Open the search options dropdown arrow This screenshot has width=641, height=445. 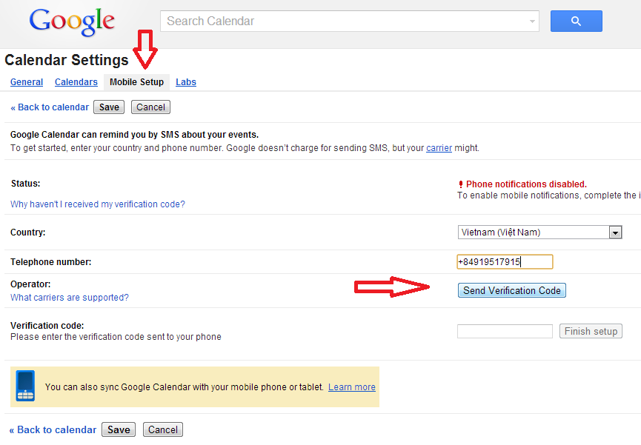(x=533, y=21)
